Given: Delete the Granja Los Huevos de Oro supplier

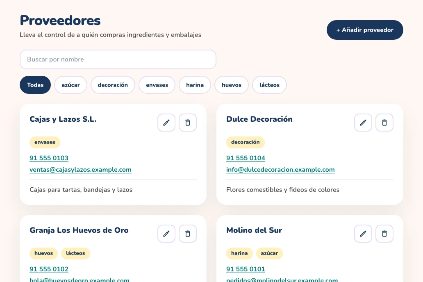Looking at the screenshot, I should point(188,234).
